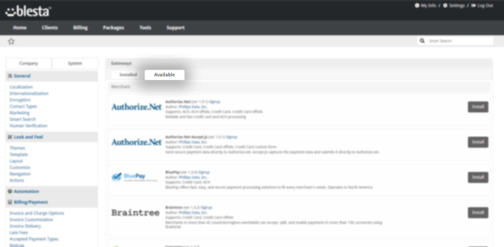Click the Blesta logo
Viewport: 504px width, 247px height.
28,11
